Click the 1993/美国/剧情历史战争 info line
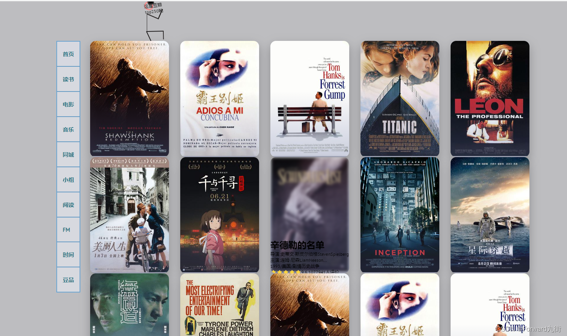This screenshot has width=567, height=336. coord(295,266)
